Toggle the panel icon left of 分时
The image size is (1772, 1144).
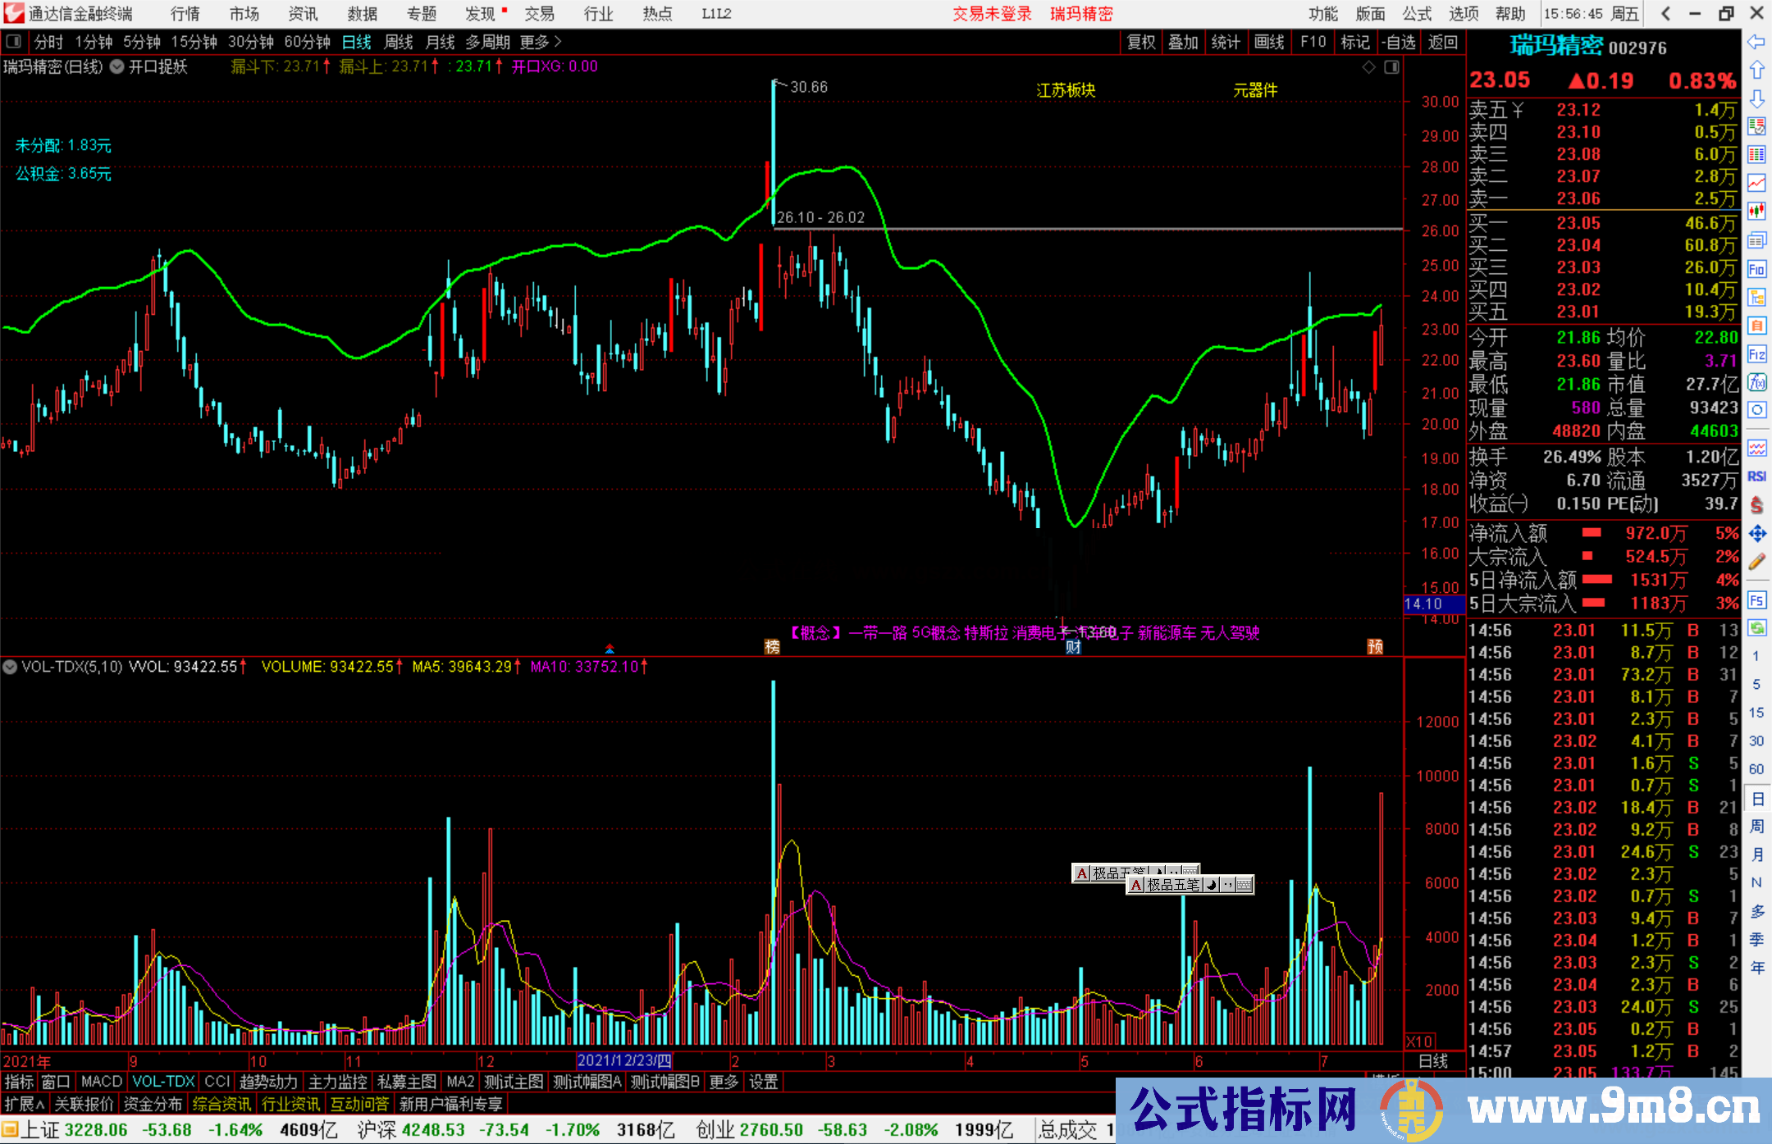14,42
